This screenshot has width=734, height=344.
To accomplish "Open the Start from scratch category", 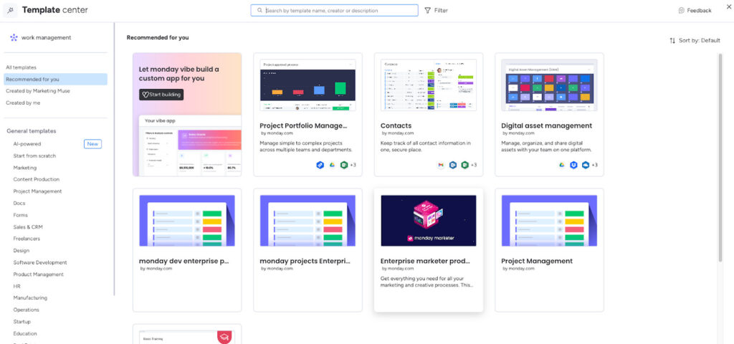I will 34,156.
